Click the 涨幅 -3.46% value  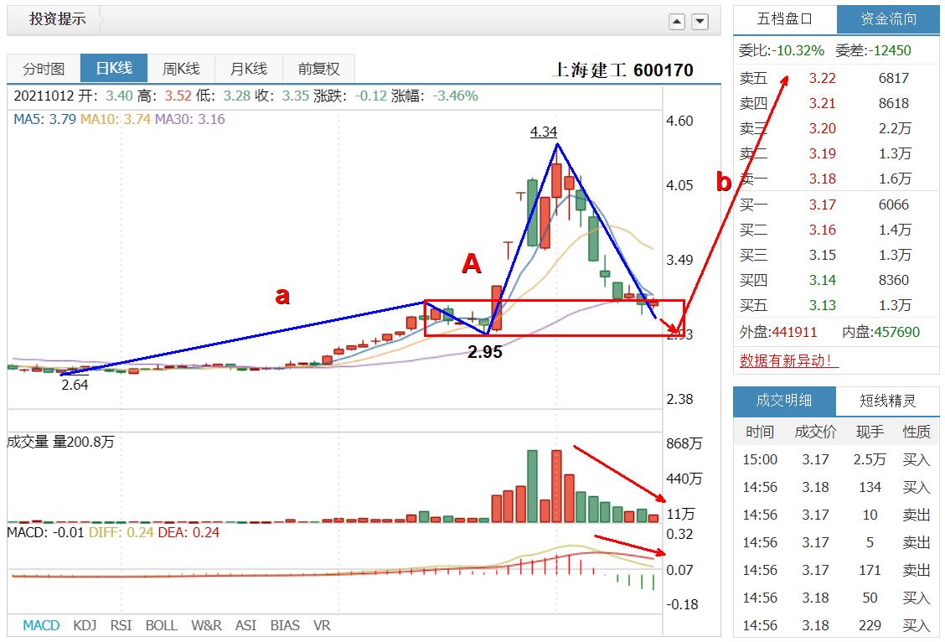pyautogui.click(x=455, y=96)
